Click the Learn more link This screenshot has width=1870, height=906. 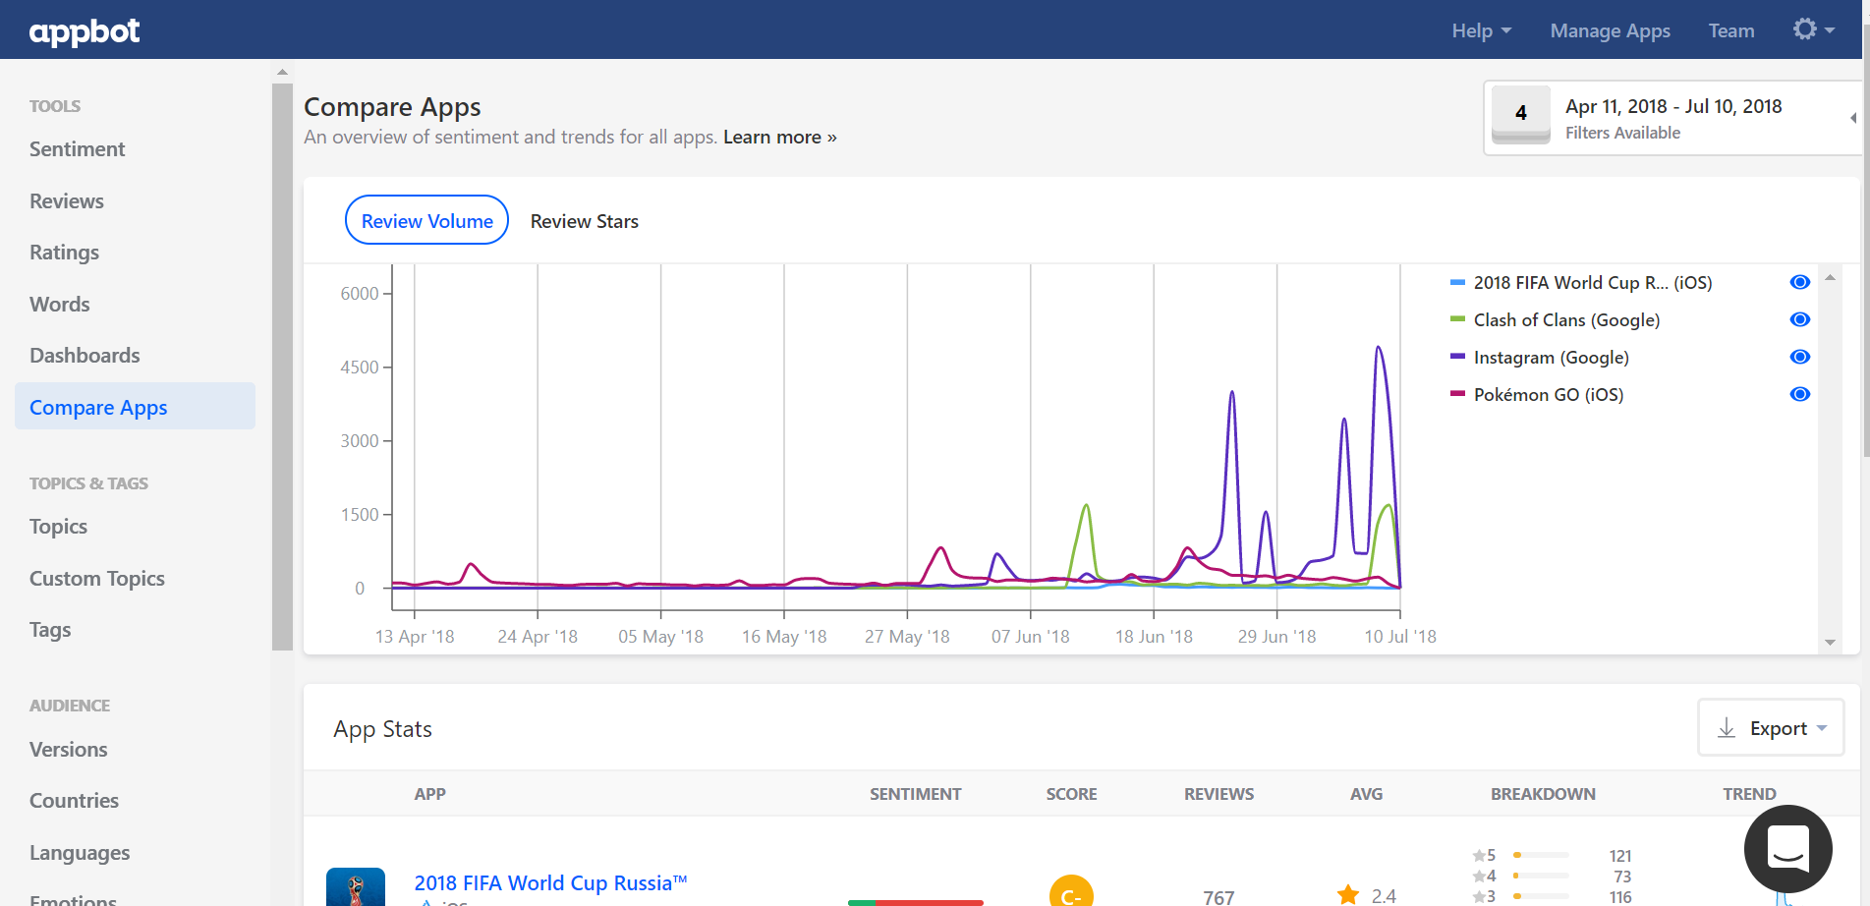[779, 138]
